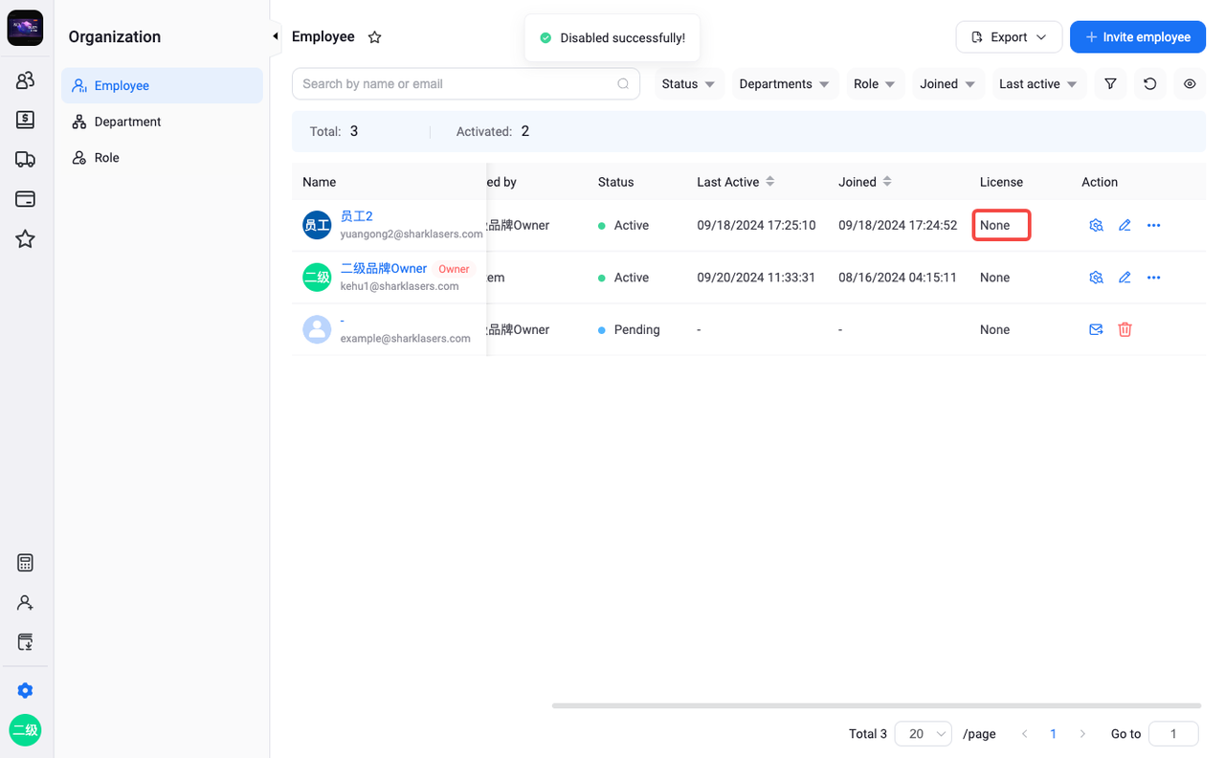Sort by the Last Active column
Viewport: 1225px width, 758px height.
770,182
